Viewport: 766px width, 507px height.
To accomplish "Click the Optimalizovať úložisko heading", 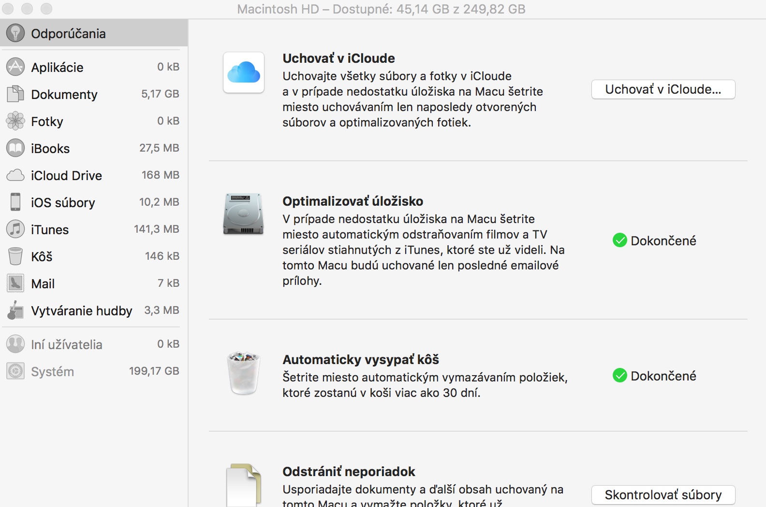I will 353,201.
